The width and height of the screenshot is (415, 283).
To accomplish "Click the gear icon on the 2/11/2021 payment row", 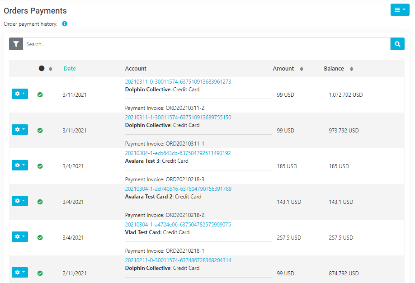I will click(x=17, y=272).
